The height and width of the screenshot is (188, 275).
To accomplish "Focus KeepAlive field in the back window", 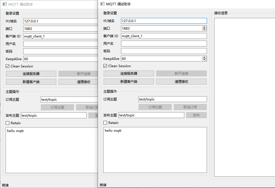I will [60, 59].
